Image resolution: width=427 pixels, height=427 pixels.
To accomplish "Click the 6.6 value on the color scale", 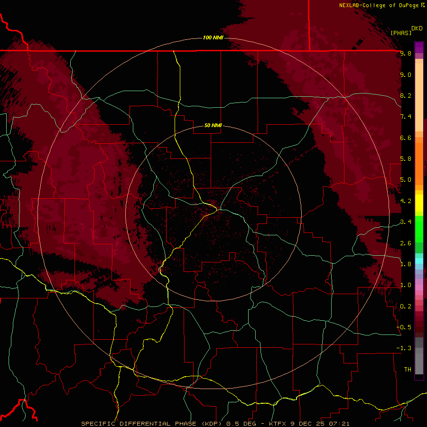I will (406, 138).
